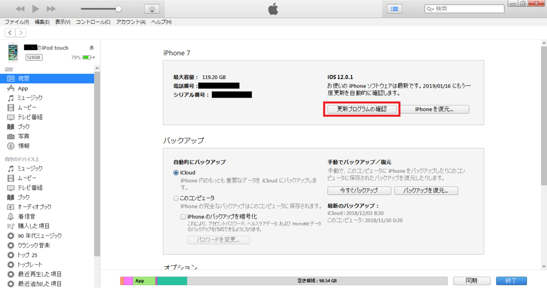Click the teal storage bar segment
Viewport: 547px width, 308px height.
click(172, 281)
